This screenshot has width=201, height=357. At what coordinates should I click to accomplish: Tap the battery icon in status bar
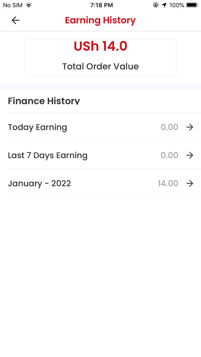[192, 5]
